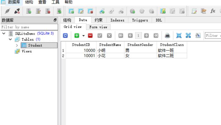Go to next data page
The height and width of the screenshot is (125, 221).
146,36
